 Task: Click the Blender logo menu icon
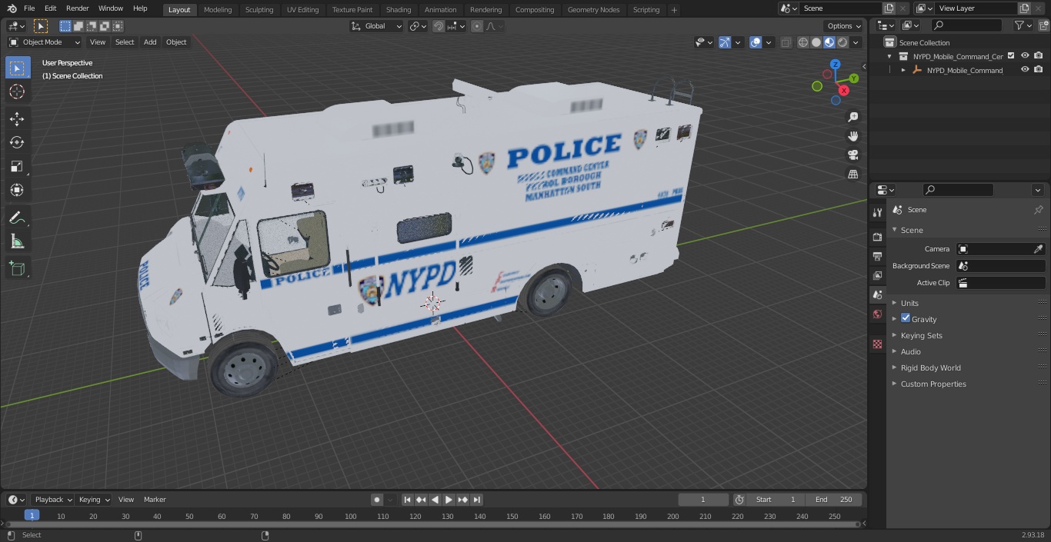coord(12,8)
